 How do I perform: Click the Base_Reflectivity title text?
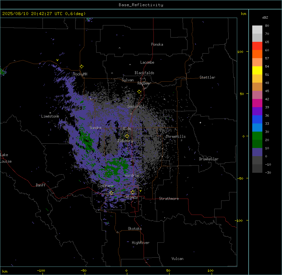click(x=141, y=5)
